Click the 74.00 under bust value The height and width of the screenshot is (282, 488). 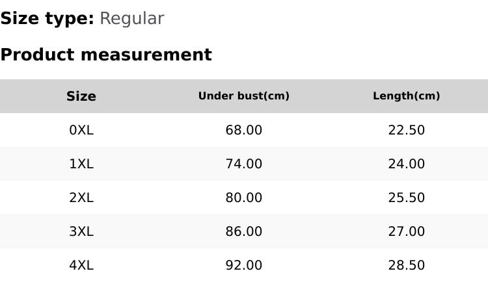244,164
